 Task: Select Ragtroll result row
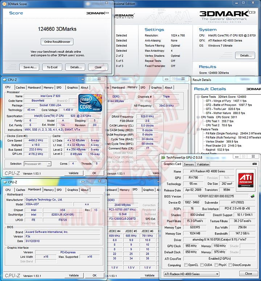coord(217,150)
